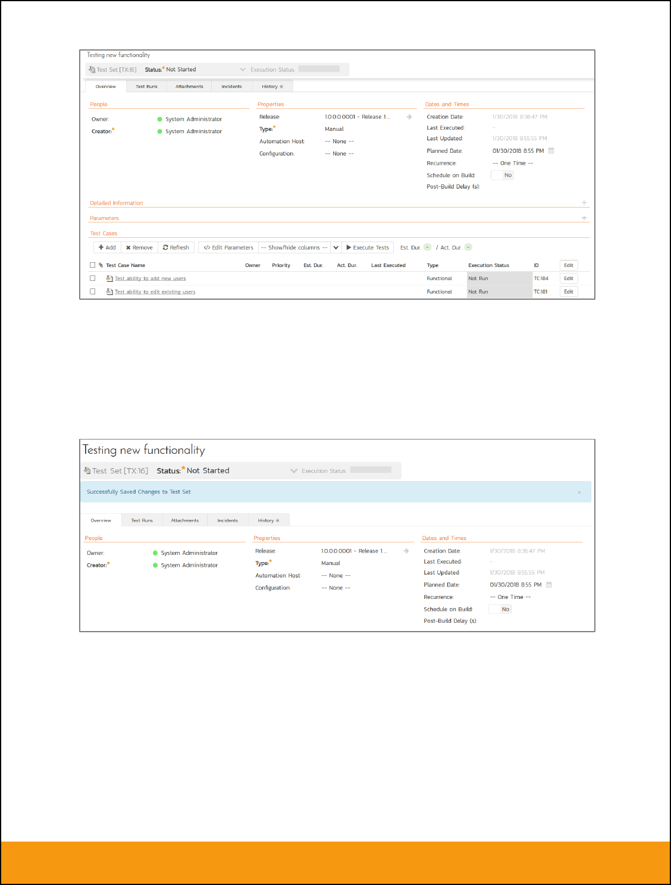Click Planned Date field in saved-banner screenshot

click(516, 585)
